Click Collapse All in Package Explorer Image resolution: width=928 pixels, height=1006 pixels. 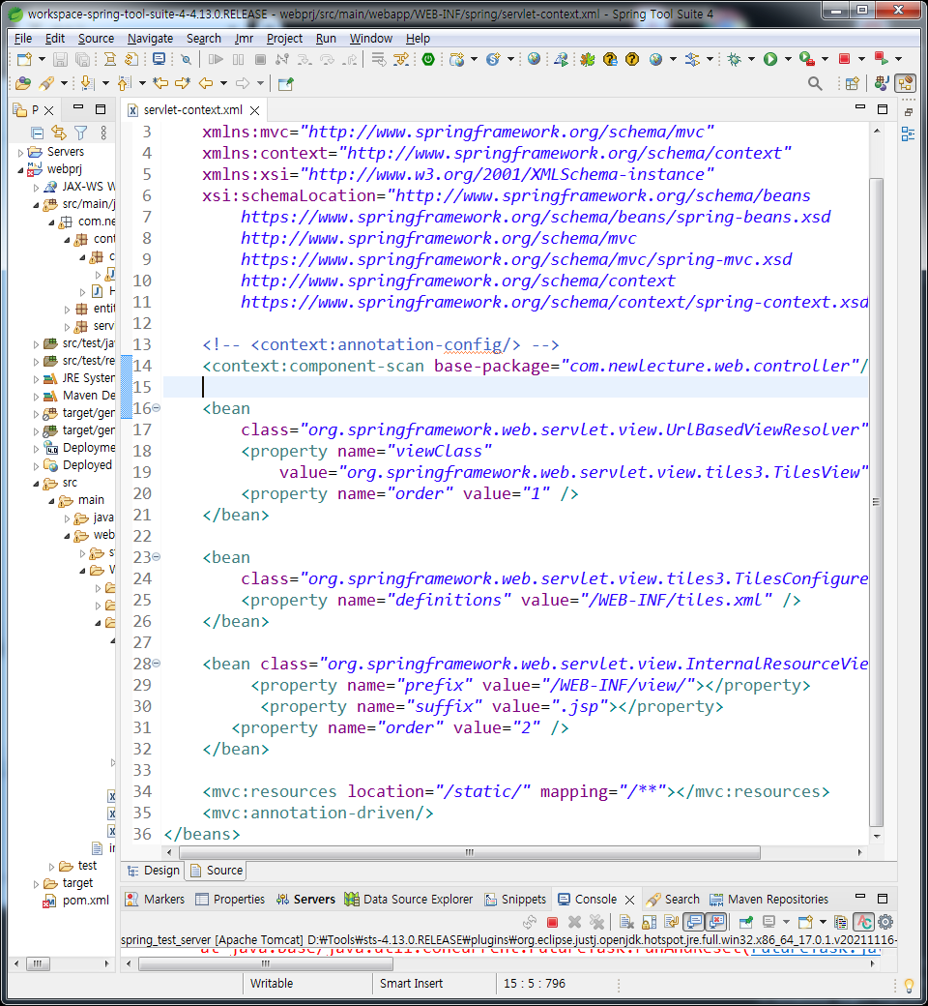pos(38,133)
